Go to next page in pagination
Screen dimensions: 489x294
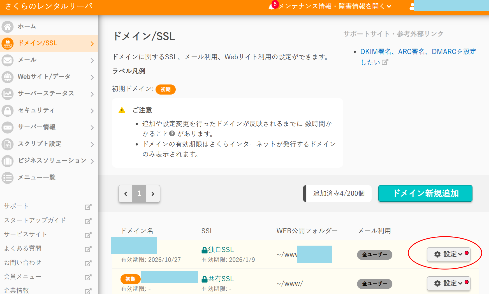153,194
